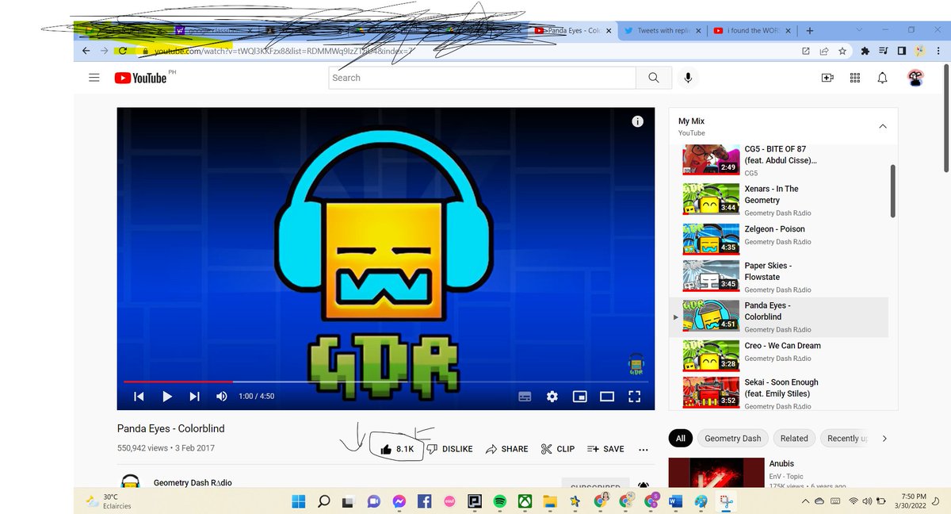This screenshot has width=951, height=514.
Task: Show video info card icon
Action: pos(637,121)
